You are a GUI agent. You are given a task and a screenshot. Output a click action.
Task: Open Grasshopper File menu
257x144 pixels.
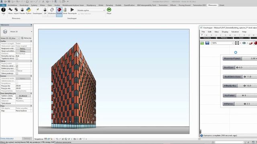click(203, 32)
